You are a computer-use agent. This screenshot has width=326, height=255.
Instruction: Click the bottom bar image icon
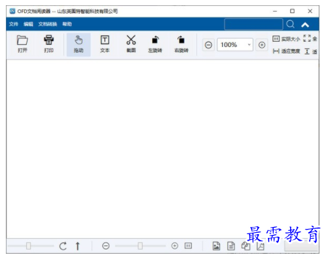[x=216, y=246]
